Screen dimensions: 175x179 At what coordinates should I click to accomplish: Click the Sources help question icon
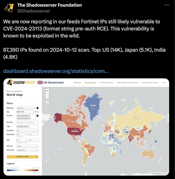point(37,116)
